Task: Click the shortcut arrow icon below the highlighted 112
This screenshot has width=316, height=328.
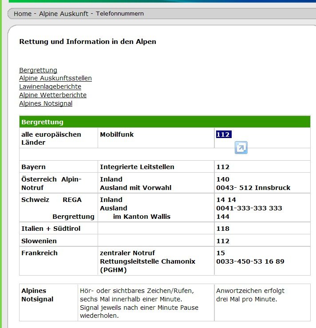Action: pyautogui.click(x=241, y=148)
